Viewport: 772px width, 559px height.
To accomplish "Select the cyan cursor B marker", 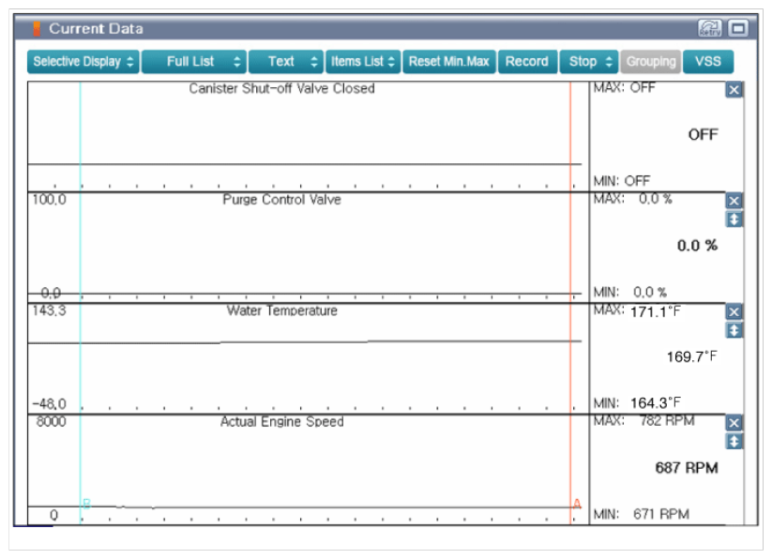I will [x=86, y=504].
